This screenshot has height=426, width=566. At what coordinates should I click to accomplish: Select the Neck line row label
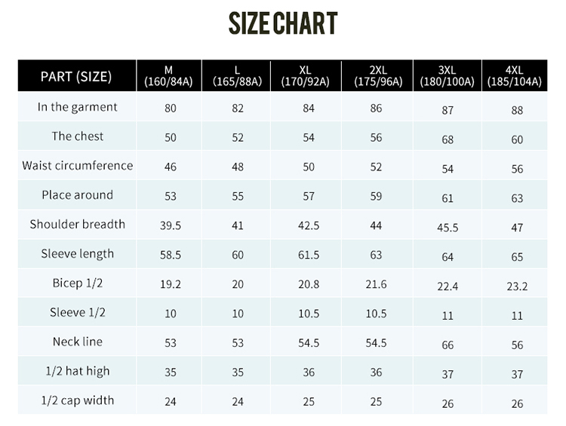pos(78,342)
